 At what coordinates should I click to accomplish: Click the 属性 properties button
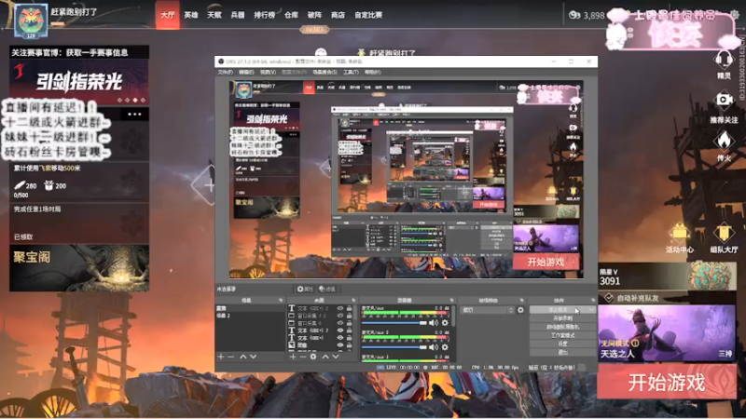point(305,289)
